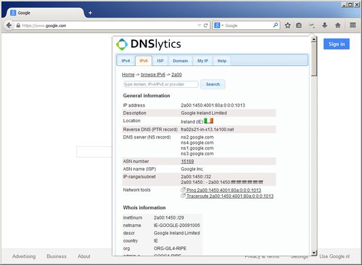This screenshot has width=362, height=265.
Task: Select the Google Inc. ASN name text
Action: click(192, 169)
